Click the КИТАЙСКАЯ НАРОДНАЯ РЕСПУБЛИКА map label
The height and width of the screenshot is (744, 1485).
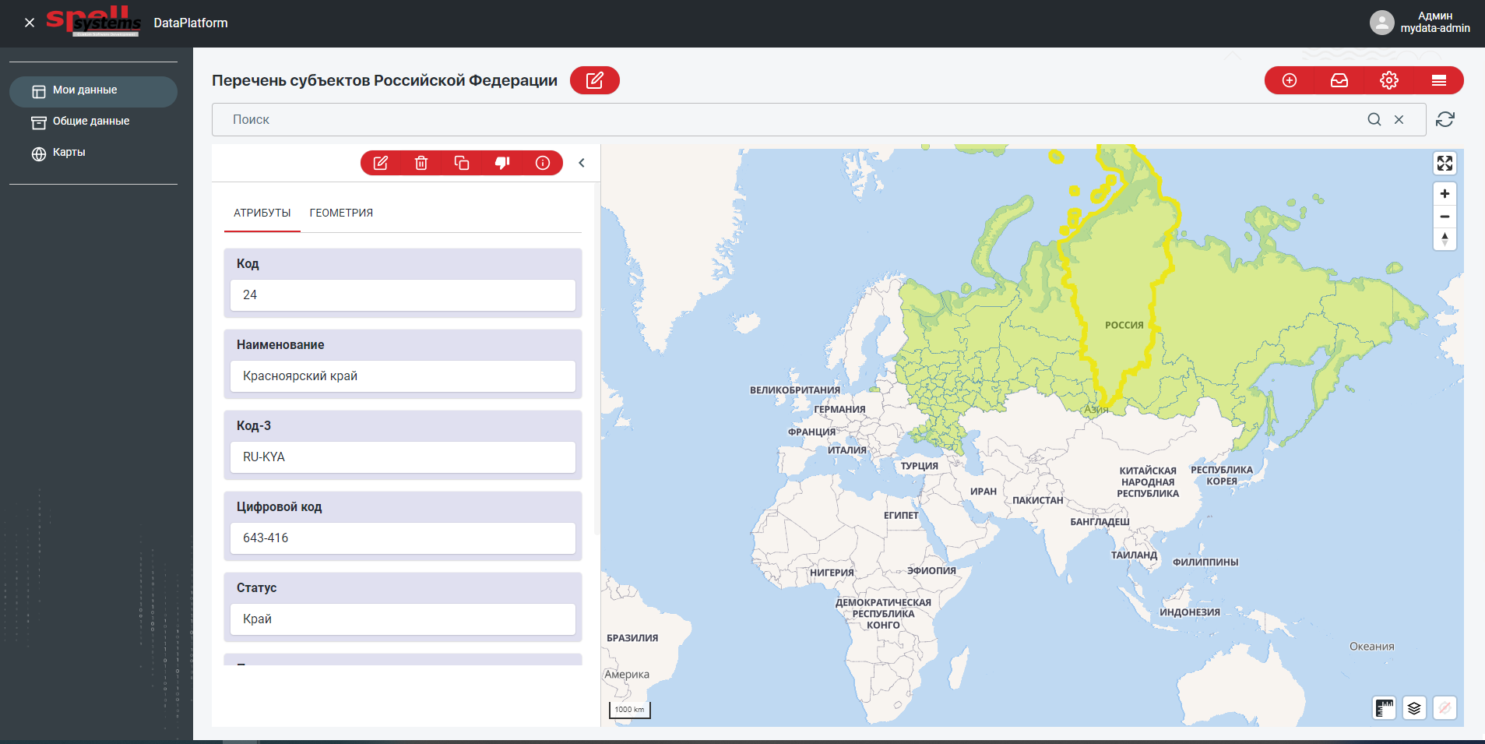1148,482
